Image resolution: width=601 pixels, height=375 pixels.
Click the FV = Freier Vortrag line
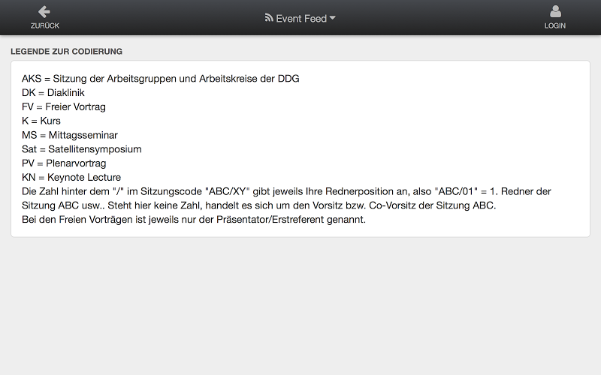pos(64,106)
